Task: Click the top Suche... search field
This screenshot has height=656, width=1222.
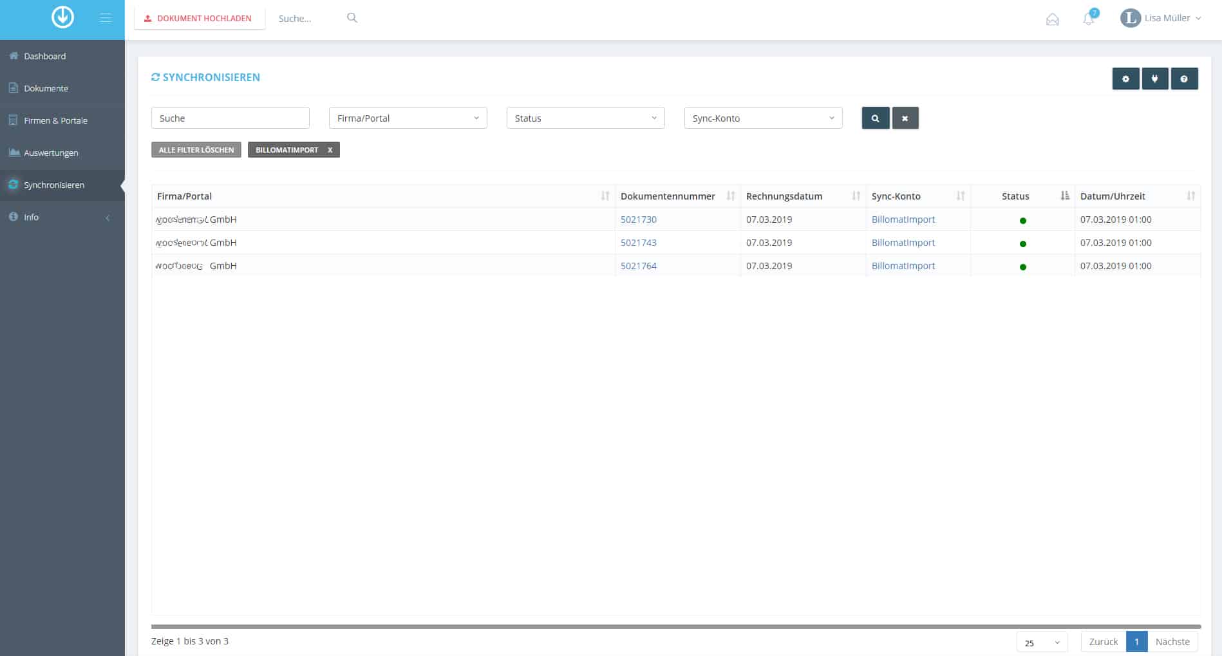Action: [x=309, y=19]
